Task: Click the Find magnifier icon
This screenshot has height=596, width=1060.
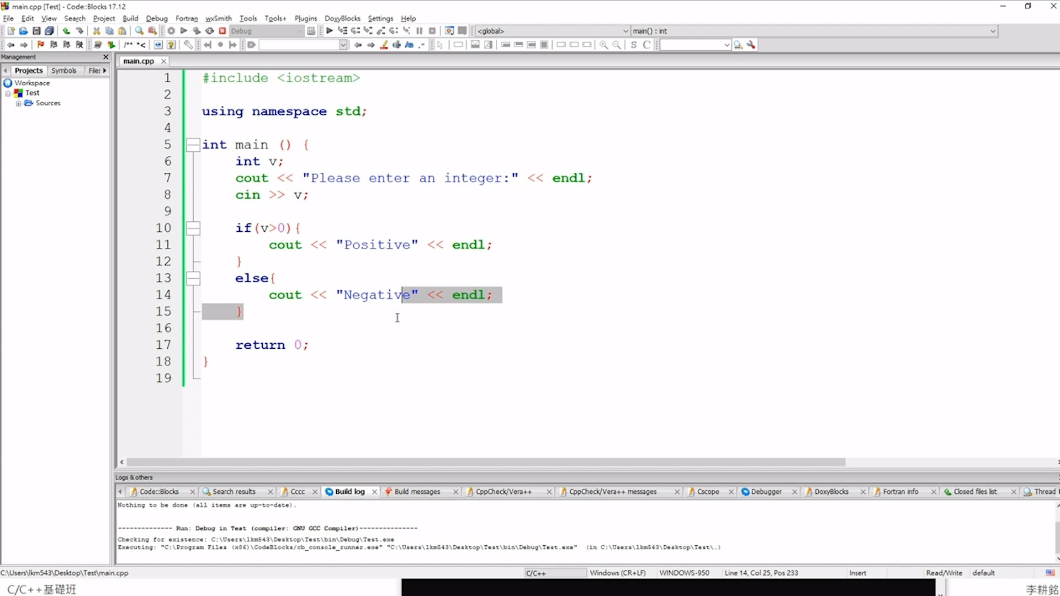Action: pos(139,31)
